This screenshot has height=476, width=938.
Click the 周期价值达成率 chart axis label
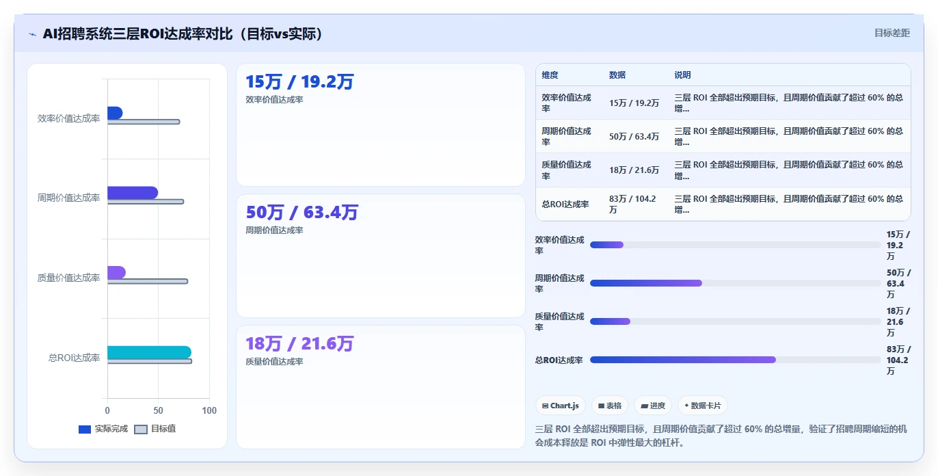(68, 198)
